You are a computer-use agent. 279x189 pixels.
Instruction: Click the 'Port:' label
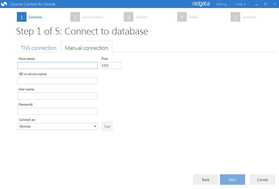pyautogui.click(x=105, y=59)
